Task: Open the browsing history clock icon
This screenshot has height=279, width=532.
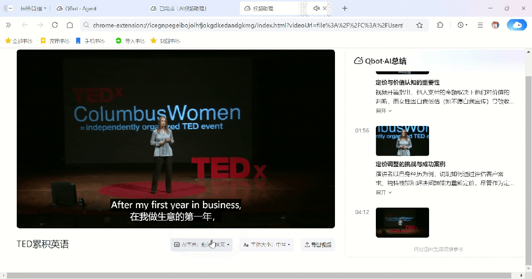Action: tap(462, 25)
